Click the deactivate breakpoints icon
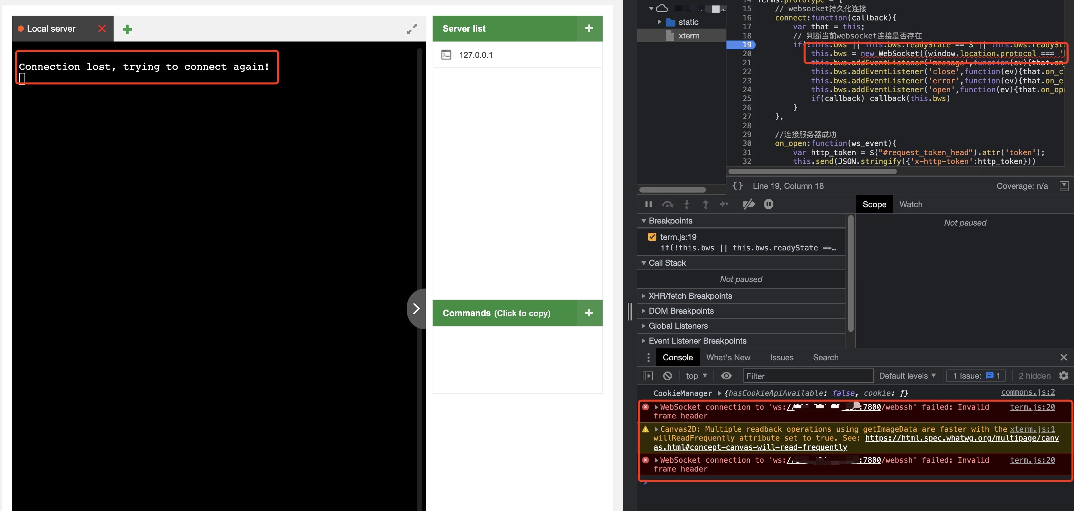This screenshot has height=511, width=1074. pos(749,204)
